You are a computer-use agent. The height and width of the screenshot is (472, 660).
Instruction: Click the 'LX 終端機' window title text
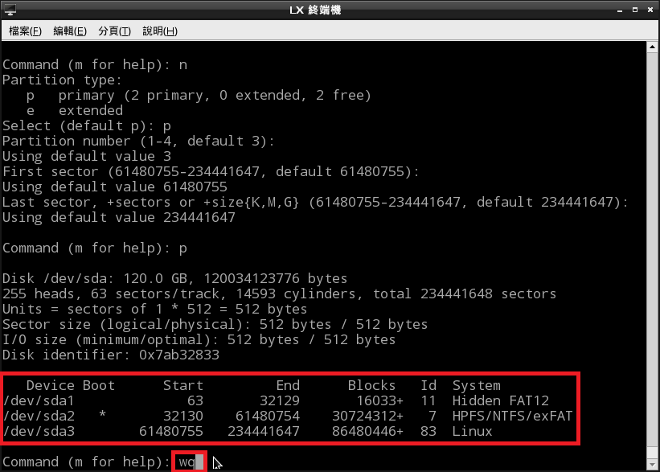pos(330,10)
